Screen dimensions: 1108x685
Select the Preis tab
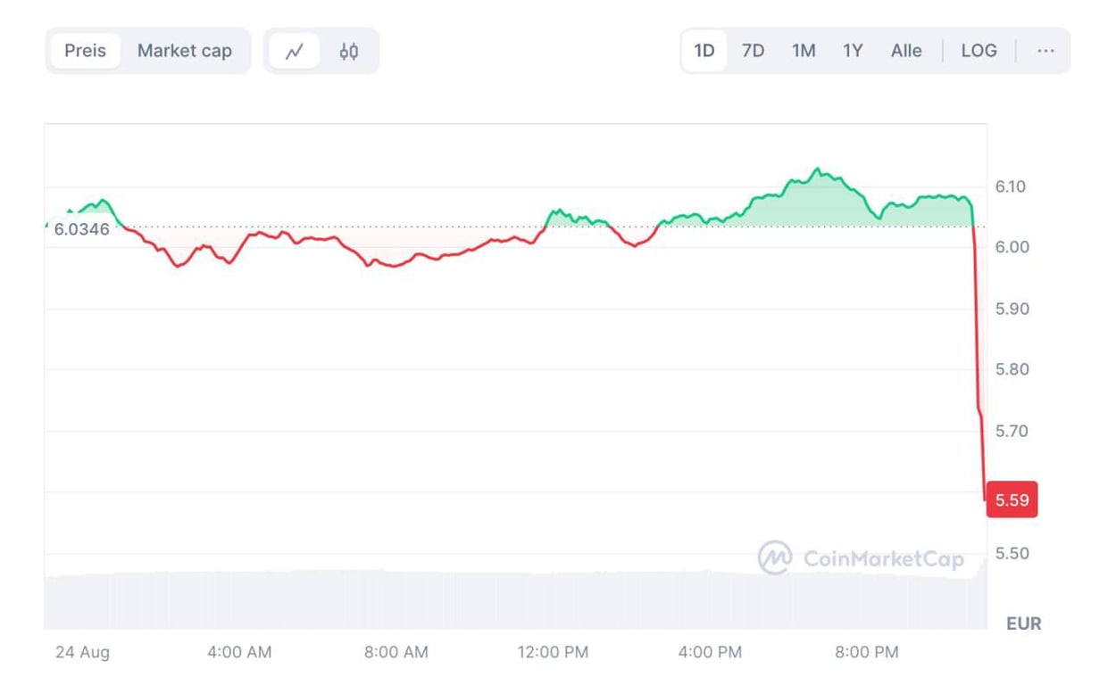[x=85, y=51]
